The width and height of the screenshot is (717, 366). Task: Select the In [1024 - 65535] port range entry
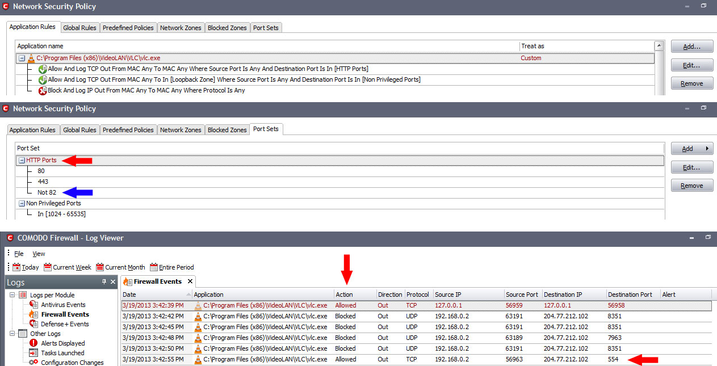click(x=62, y=214)
